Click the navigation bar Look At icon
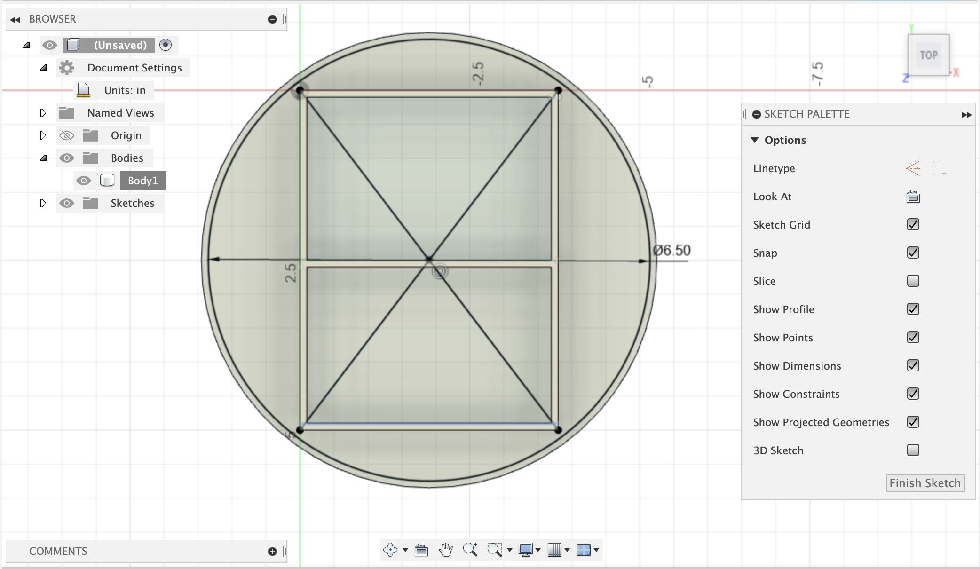Screen dimensions: 980x569 [x=421, y=550]
